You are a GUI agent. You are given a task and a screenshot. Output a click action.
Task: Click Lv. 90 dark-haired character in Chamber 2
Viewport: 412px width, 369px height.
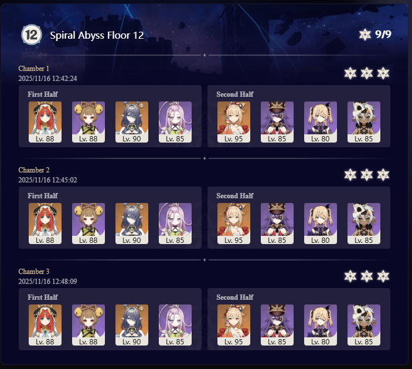132,224
